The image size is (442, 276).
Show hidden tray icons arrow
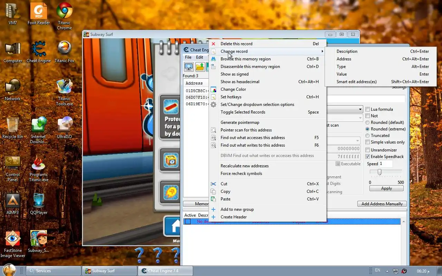click(x=387, y=271)
